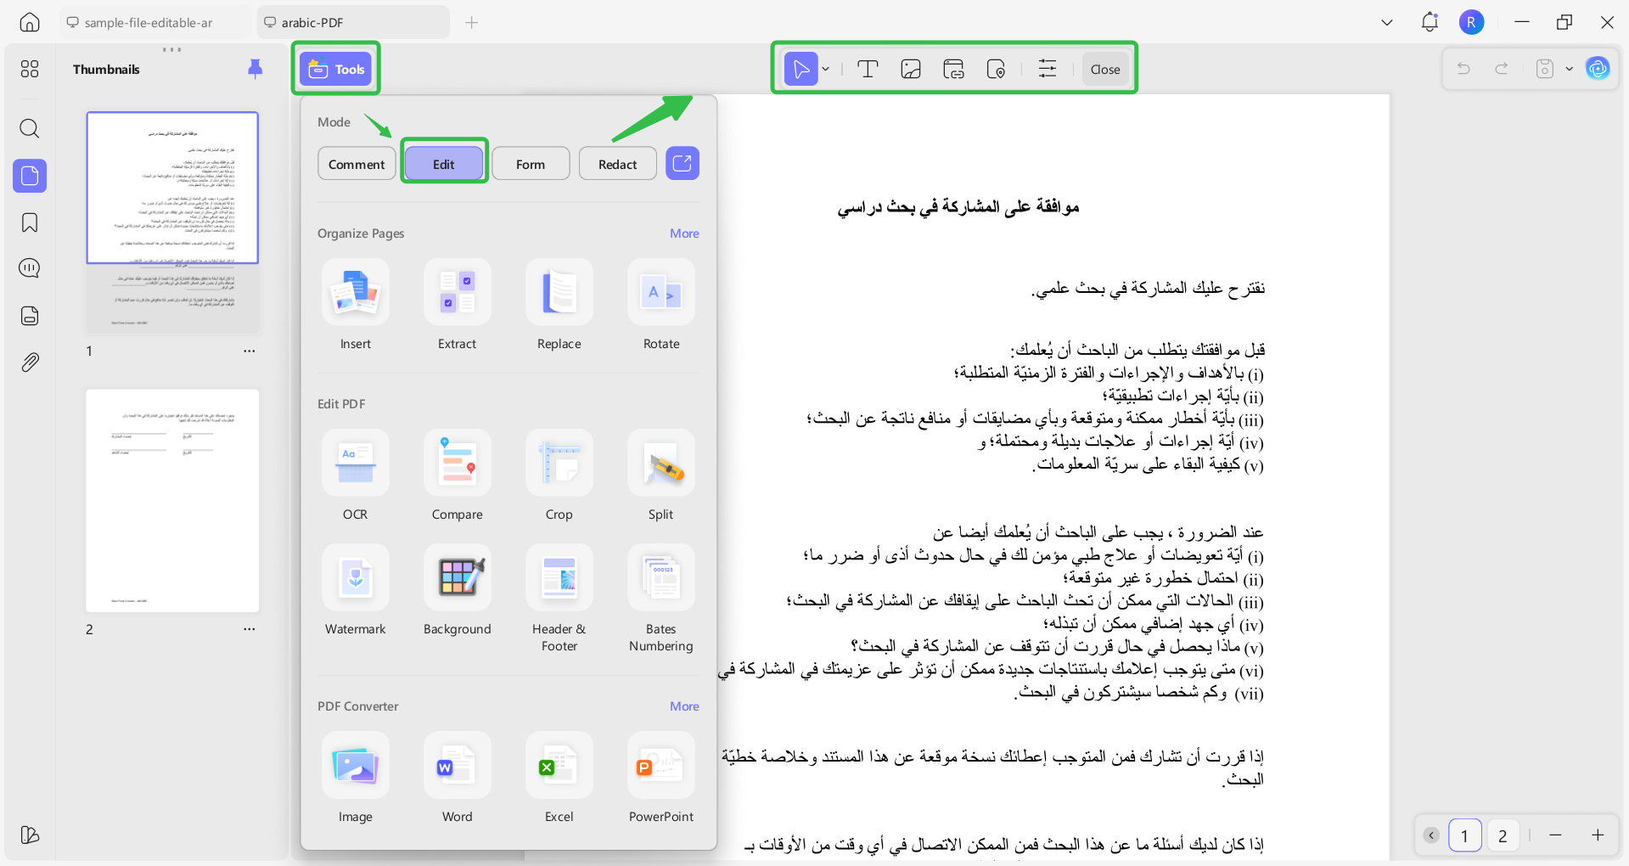Close the edit toolbar
This screenshot has width=1629, height=866.
1105,69
